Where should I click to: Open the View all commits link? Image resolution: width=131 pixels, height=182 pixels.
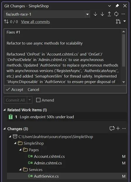coord(35,22)
